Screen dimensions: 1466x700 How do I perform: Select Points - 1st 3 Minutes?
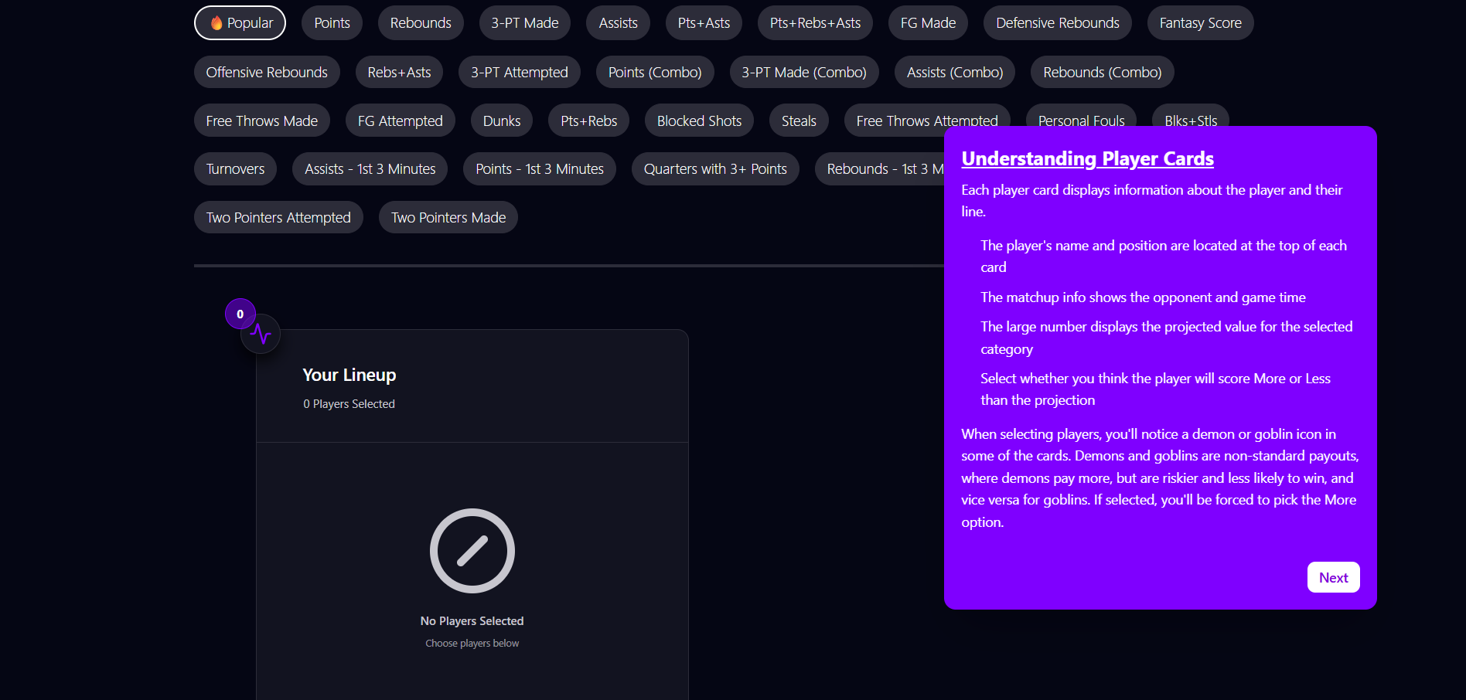point(540,168)
